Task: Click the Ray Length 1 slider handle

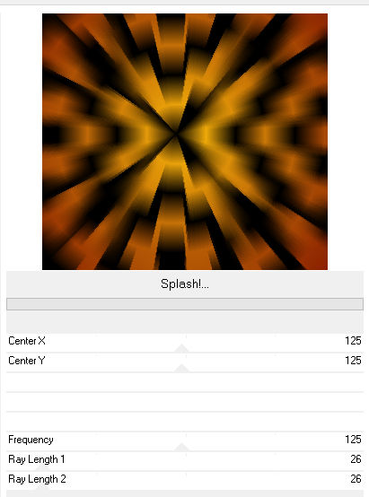Action: pyautogui.click(x=42, y=467)
